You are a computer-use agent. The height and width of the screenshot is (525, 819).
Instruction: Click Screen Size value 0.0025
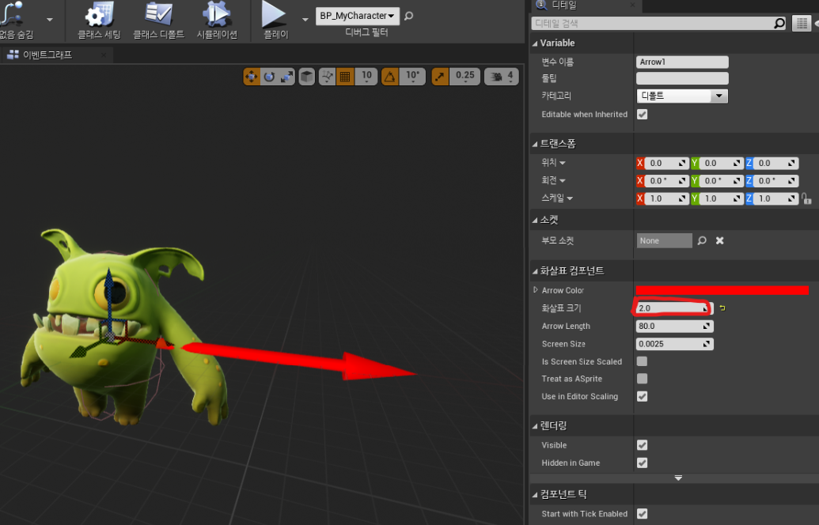(x=675, y=344)
